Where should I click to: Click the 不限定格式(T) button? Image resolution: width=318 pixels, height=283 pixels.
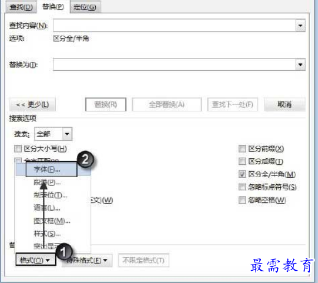click(x=144, y=260)
